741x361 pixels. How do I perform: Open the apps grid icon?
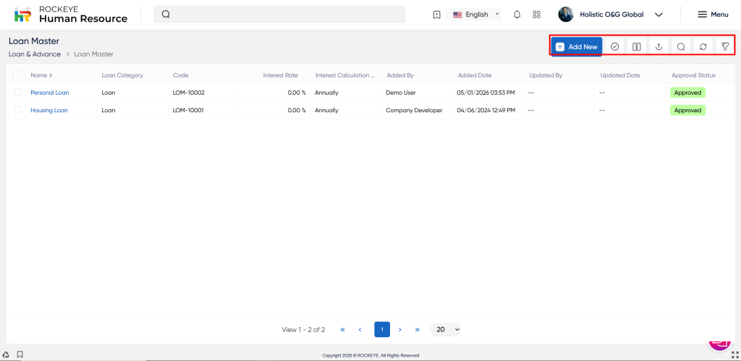point(536,14)
